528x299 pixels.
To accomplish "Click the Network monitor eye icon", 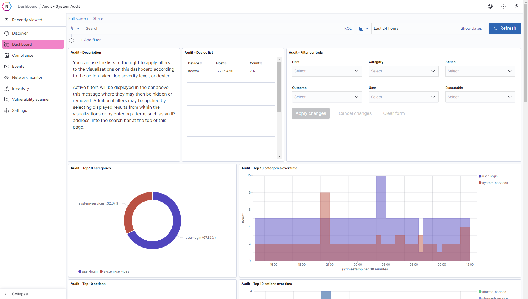I will (7, 77).
